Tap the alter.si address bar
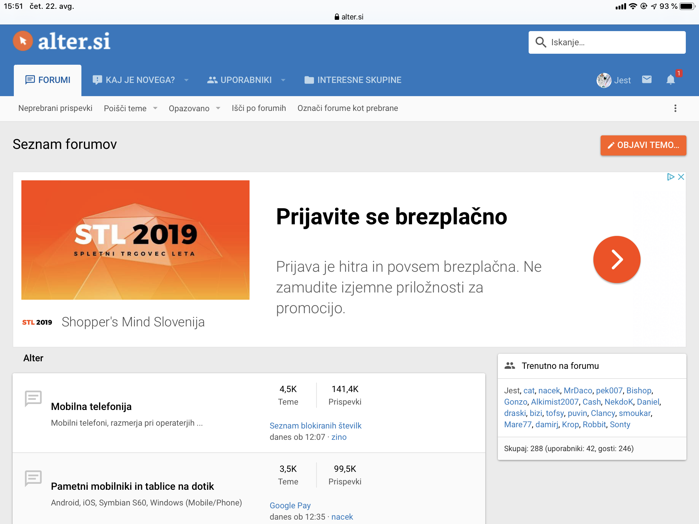 click(349, 17)
